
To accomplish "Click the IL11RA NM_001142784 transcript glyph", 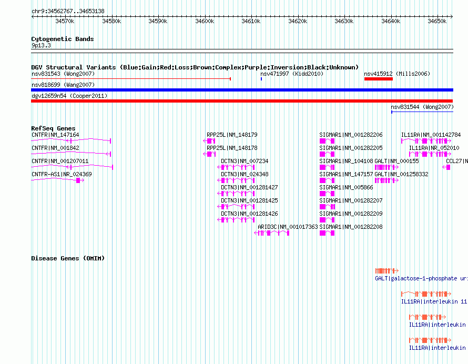I will point(426,141).
